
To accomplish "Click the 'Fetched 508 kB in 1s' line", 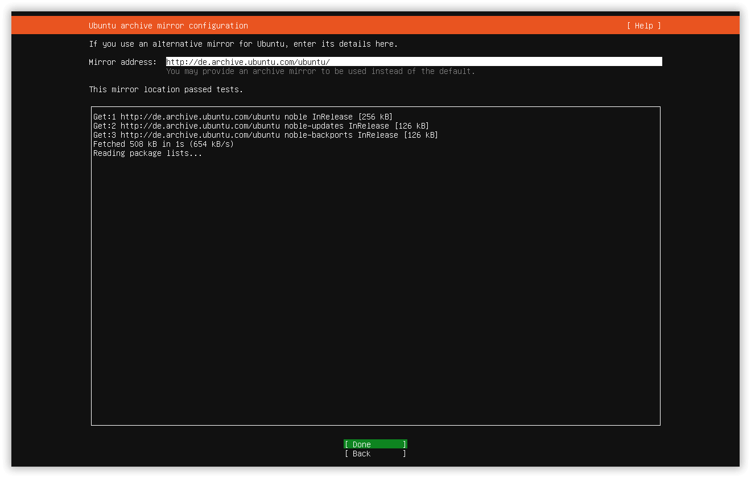I will coord(164,144).
